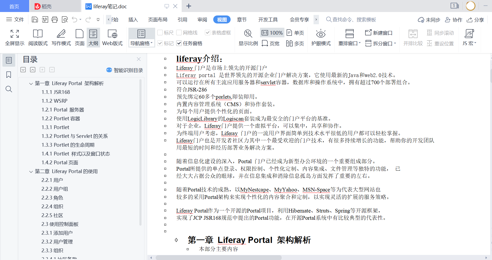Open the 文件 menu

pyautogui.click(x=15, y=19)
